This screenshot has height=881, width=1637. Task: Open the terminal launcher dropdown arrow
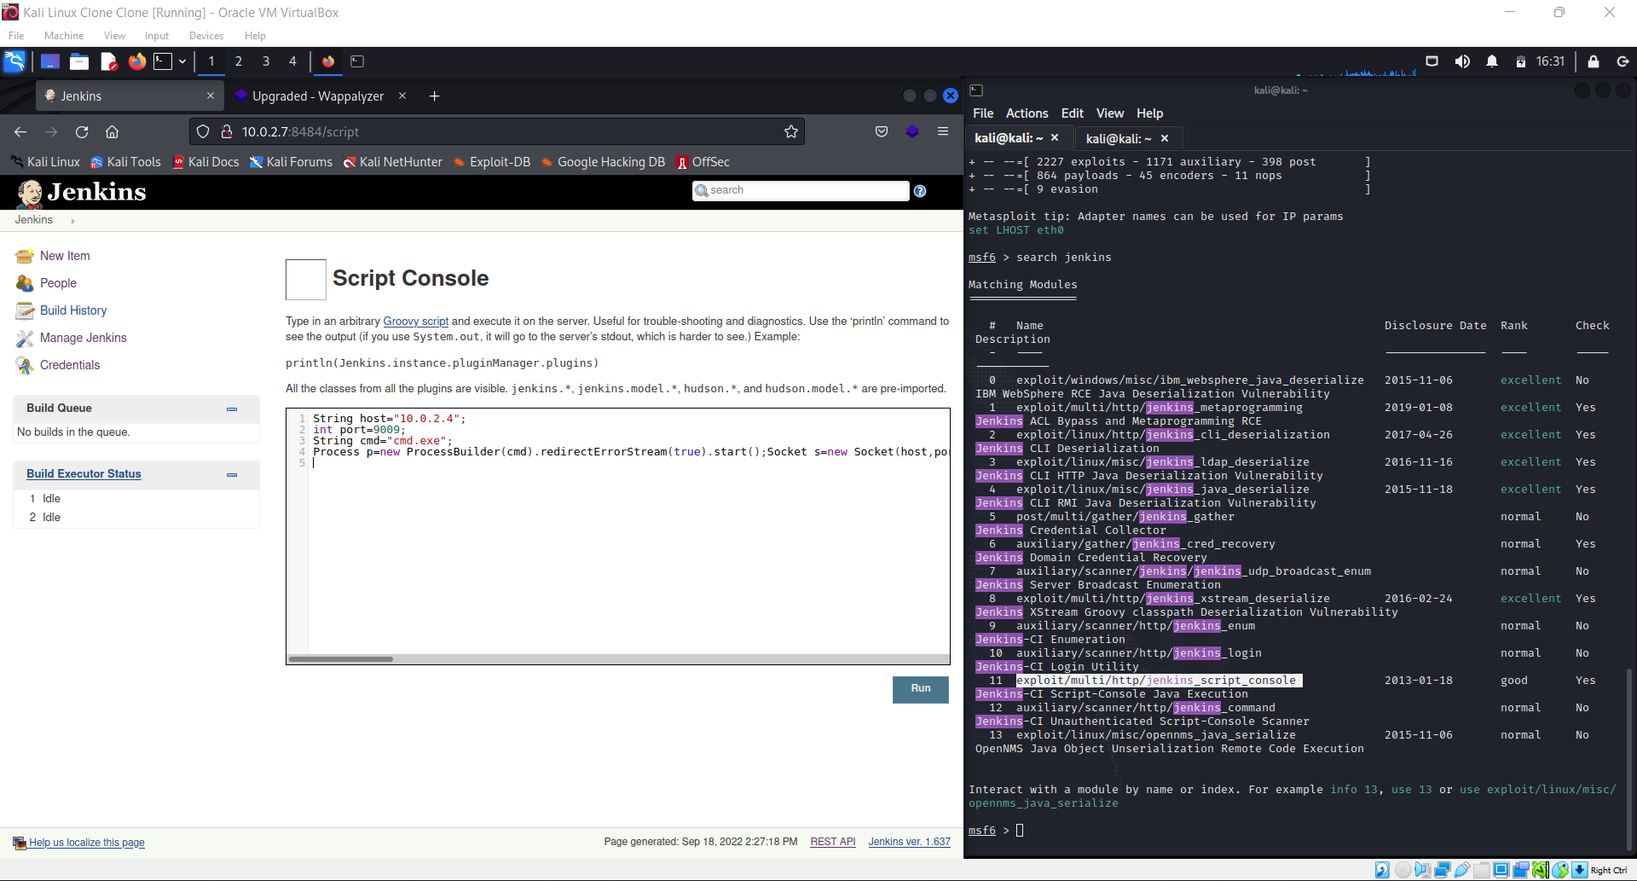(182, 61)
